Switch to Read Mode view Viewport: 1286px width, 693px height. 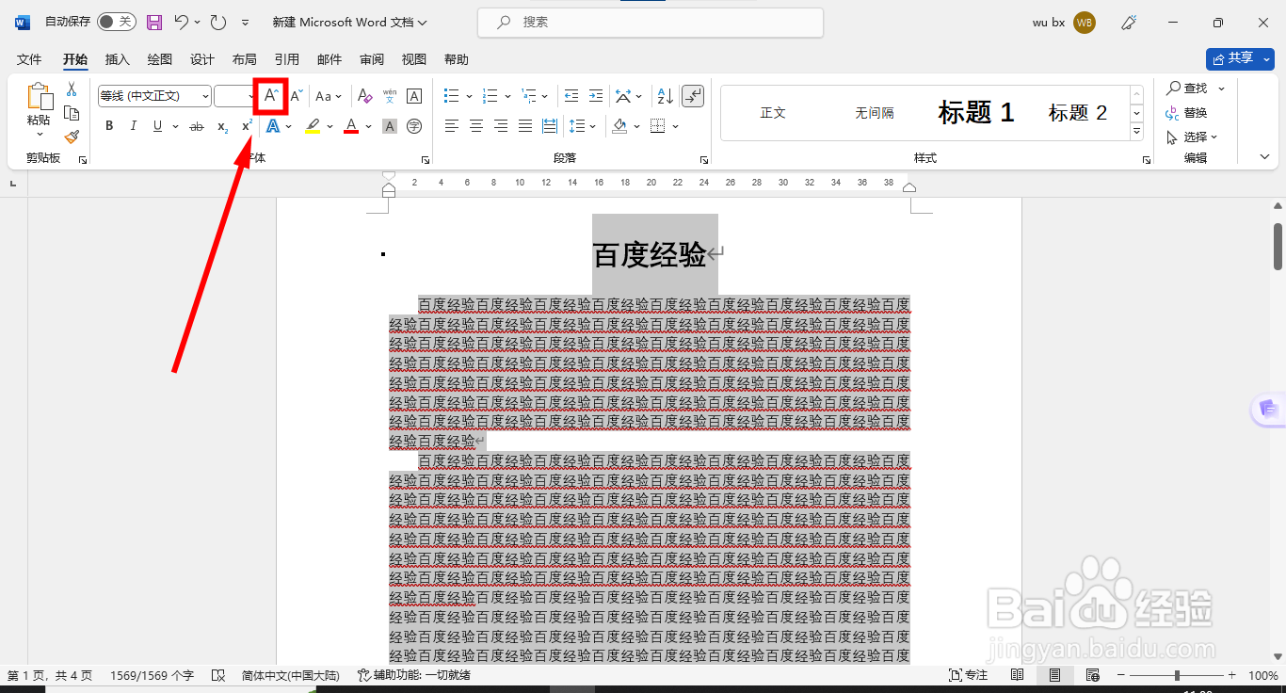1018,675
